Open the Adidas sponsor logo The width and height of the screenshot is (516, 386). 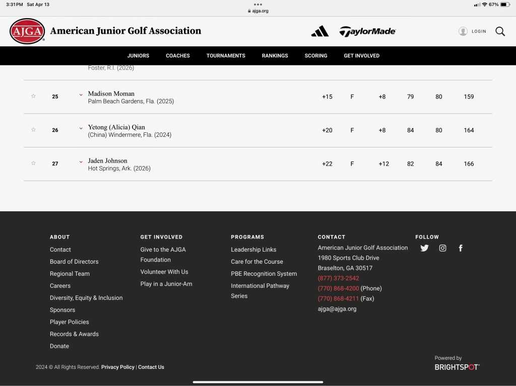coord(319,31)
